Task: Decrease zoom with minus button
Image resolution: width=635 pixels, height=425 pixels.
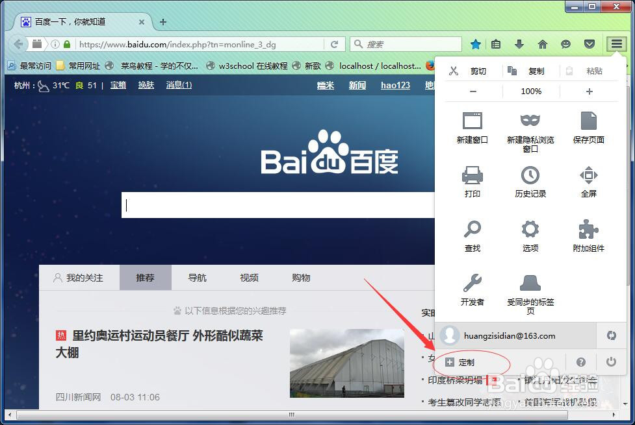Action: tap(473, 91)
